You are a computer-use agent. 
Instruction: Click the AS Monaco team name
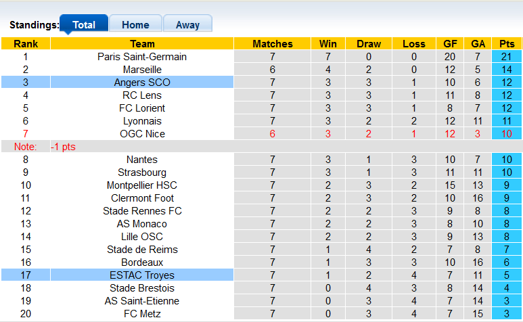[x=142, y=224]
